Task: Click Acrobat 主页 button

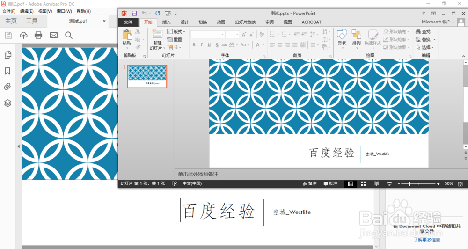Action: [x=11, y=21]
